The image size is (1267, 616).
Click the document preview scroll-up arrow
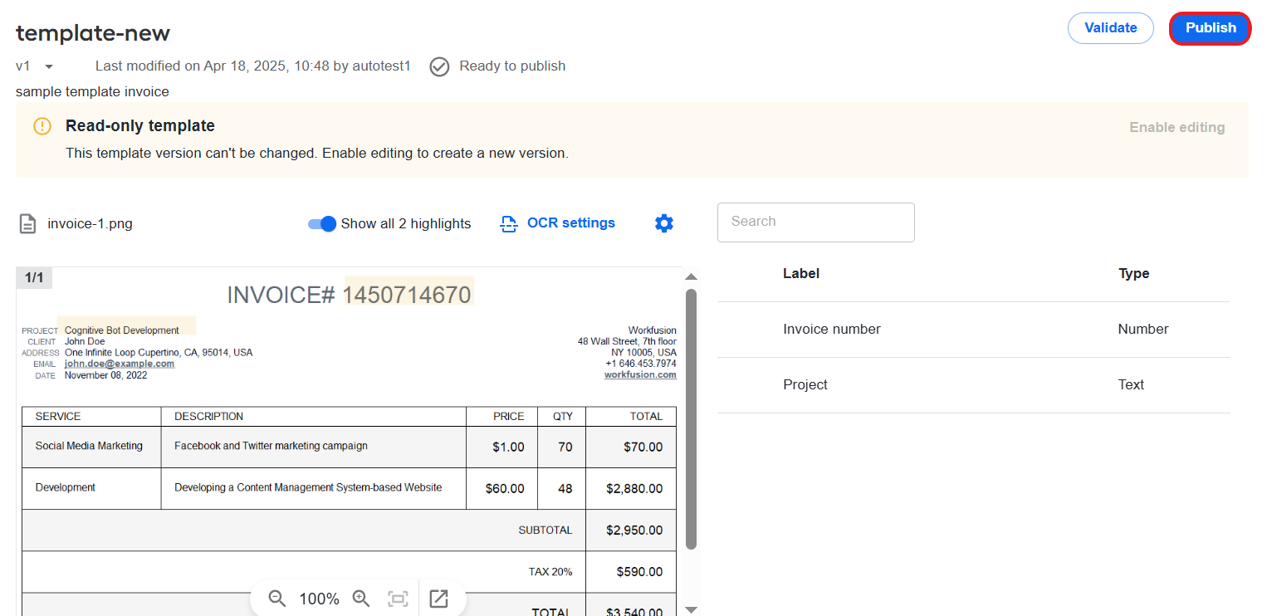(x=691, y=276)
